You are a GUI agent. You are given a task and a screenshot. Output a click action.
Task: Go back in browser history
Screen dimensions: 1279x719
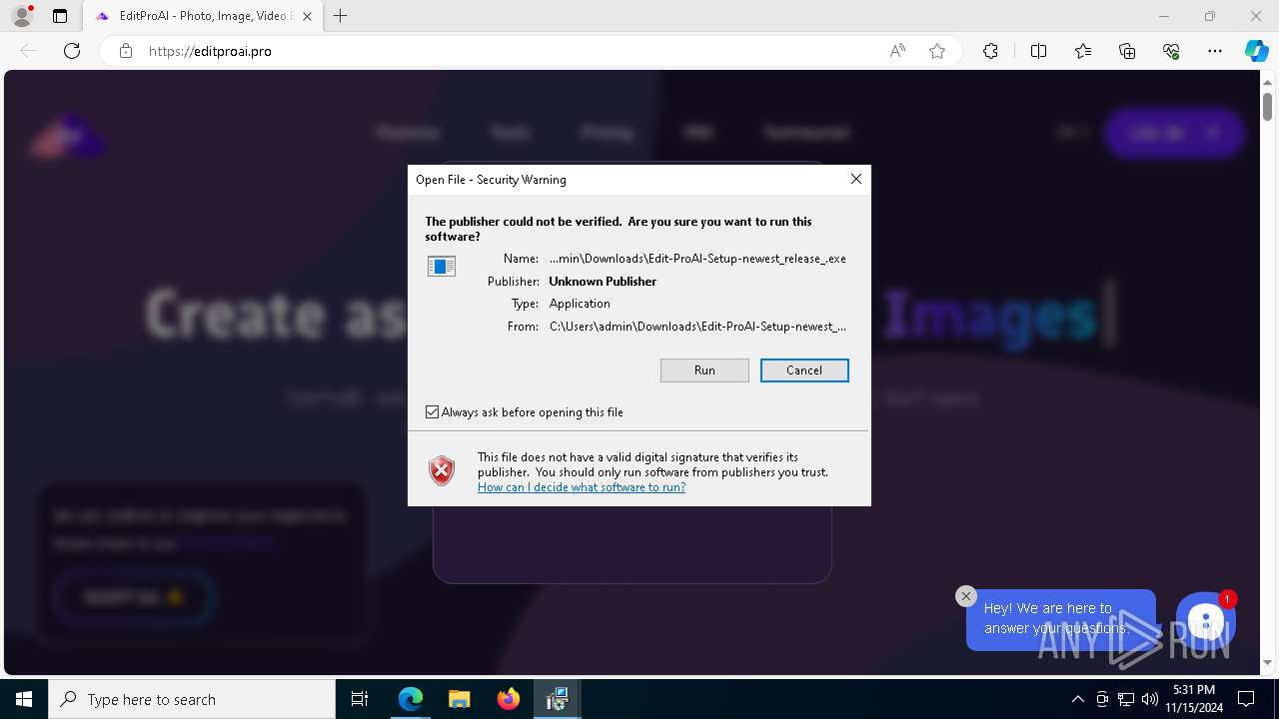coord(28,51)
